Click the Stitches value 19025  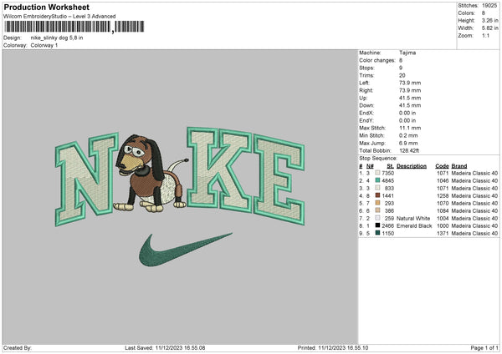pyautogui.click(x=489, y=6)
